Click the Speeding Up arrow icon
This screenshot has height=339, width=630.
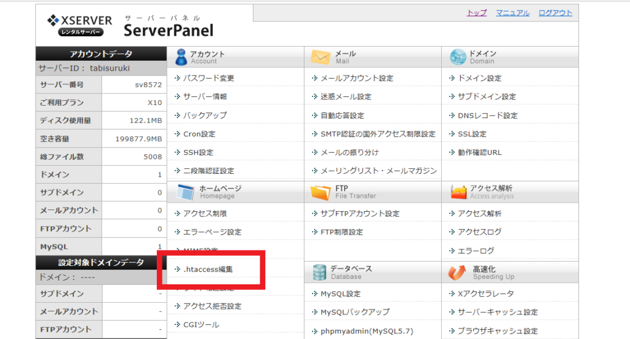coord(457,273)
